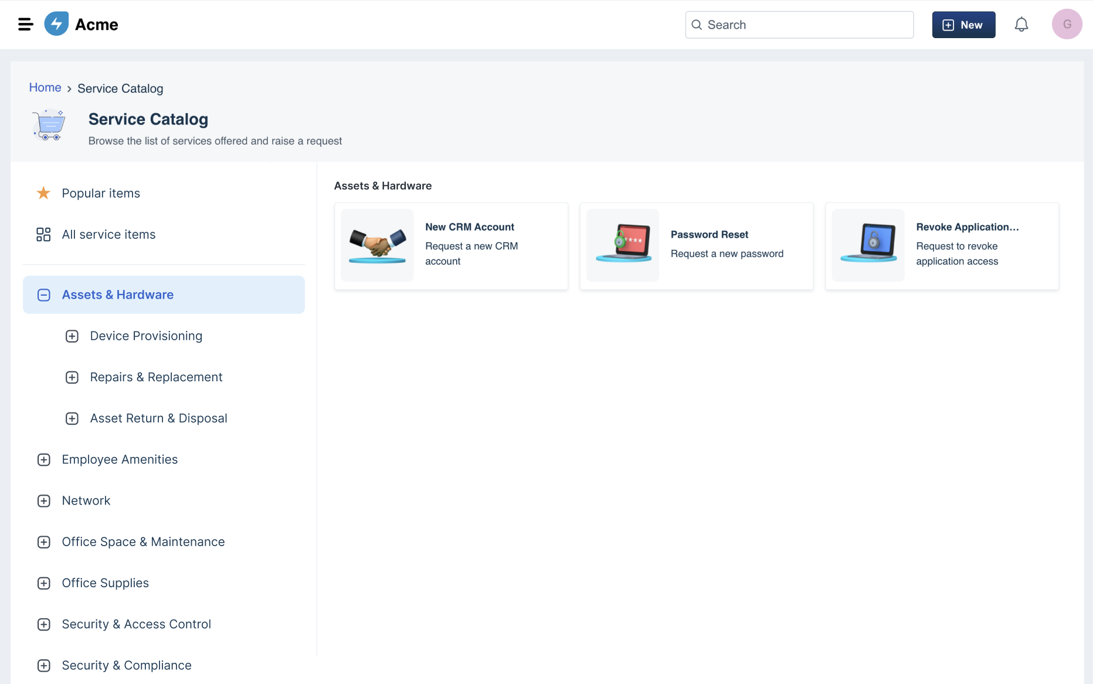The height and width of the screenshot is (684, 1093).
Task: Click the New CRM Account handshake image
Action: click(x=377, y=245)
